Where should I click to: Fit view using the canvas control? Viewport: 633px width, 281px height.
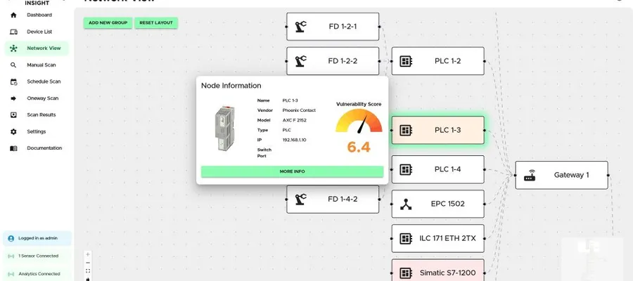pyautogui.click(x=88, y=271)
